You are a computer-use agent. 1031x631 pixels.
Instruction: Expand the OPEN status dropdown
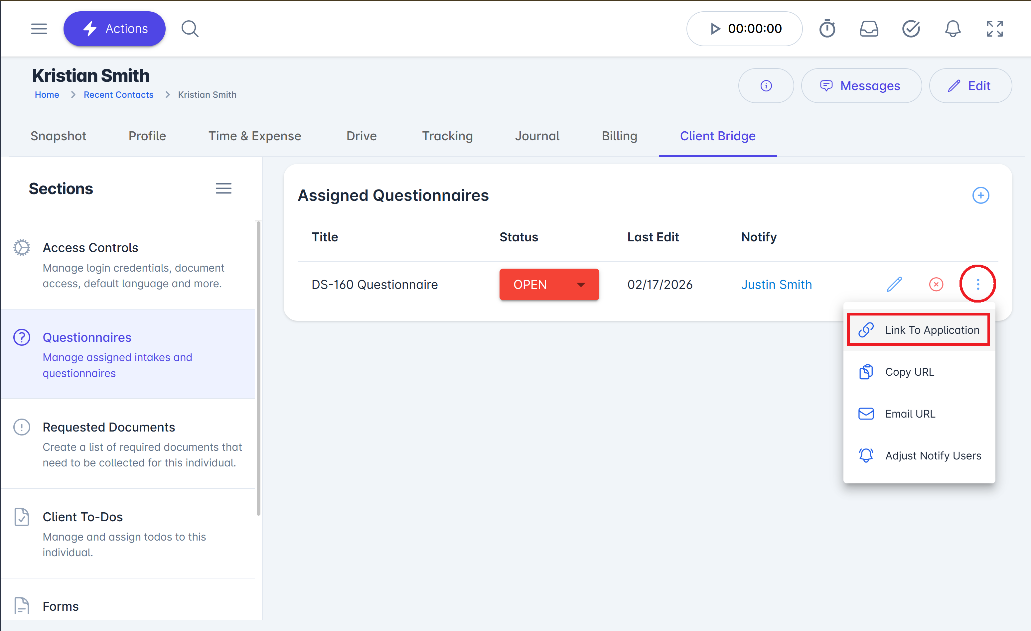pyautogui.click(x=580, y=284)
